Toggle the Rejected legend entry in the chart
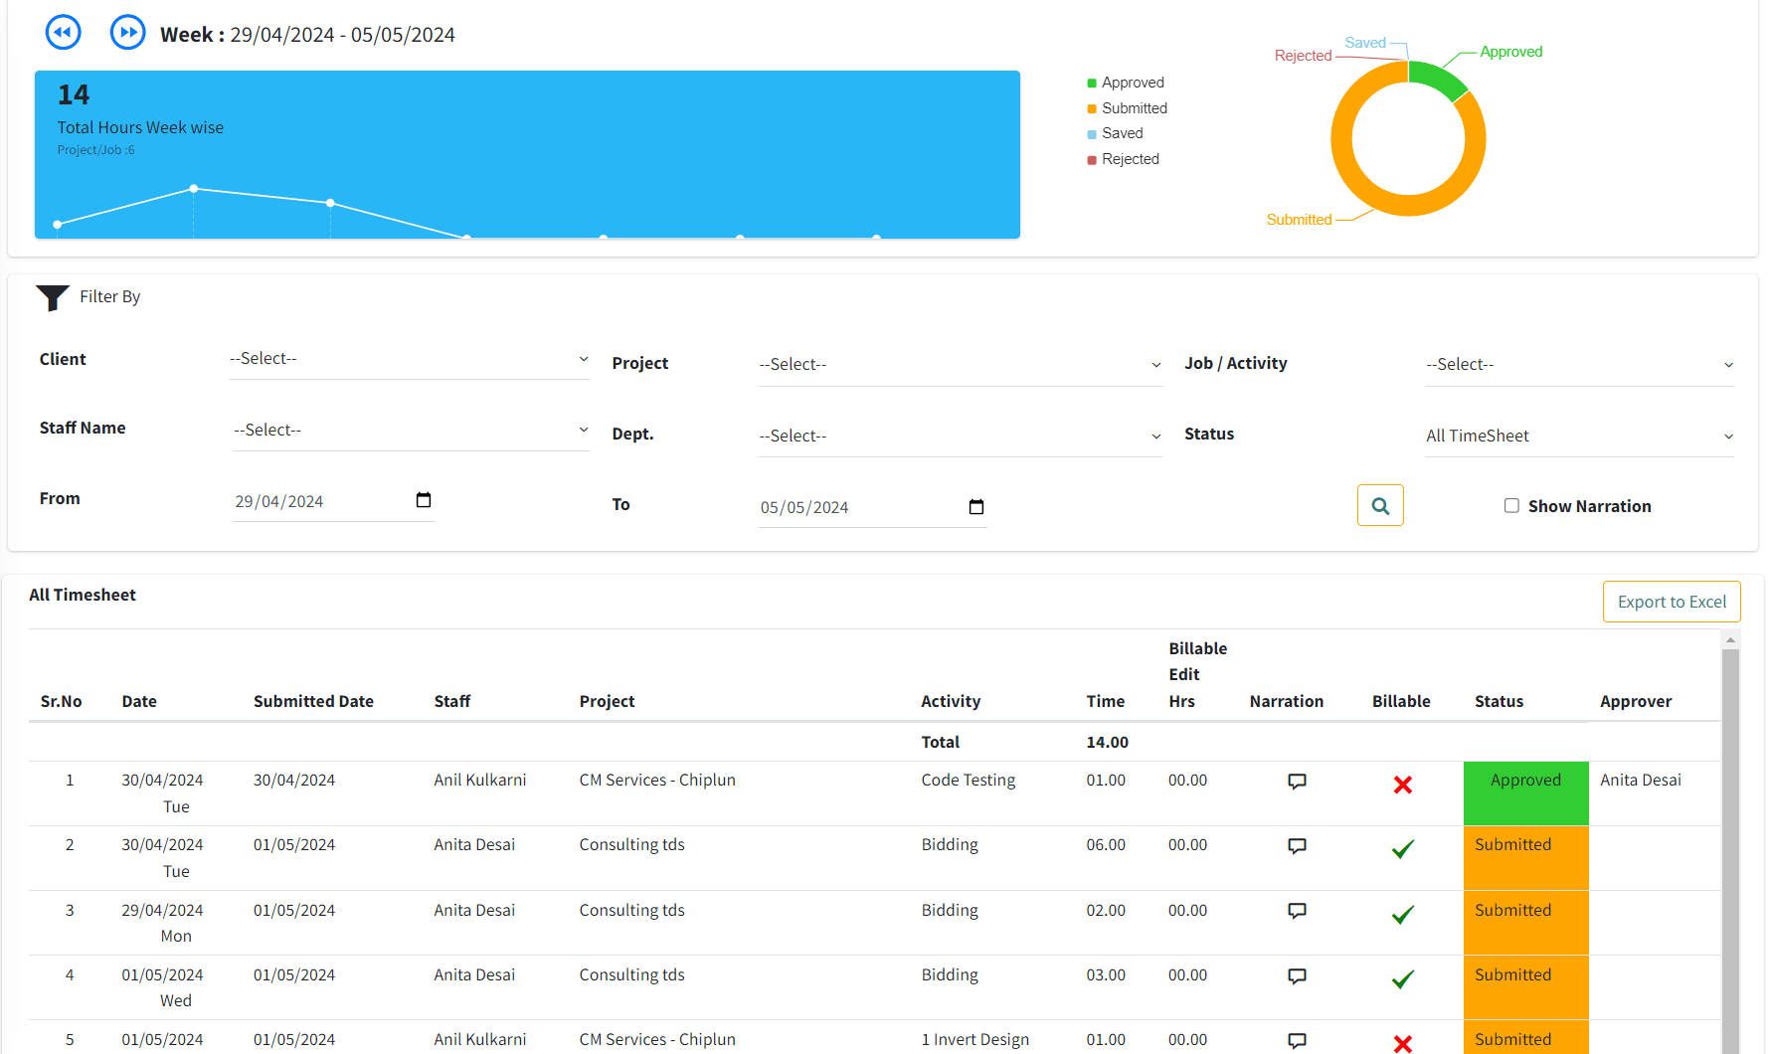Screen dimensions: 1768x1054 1124,159
